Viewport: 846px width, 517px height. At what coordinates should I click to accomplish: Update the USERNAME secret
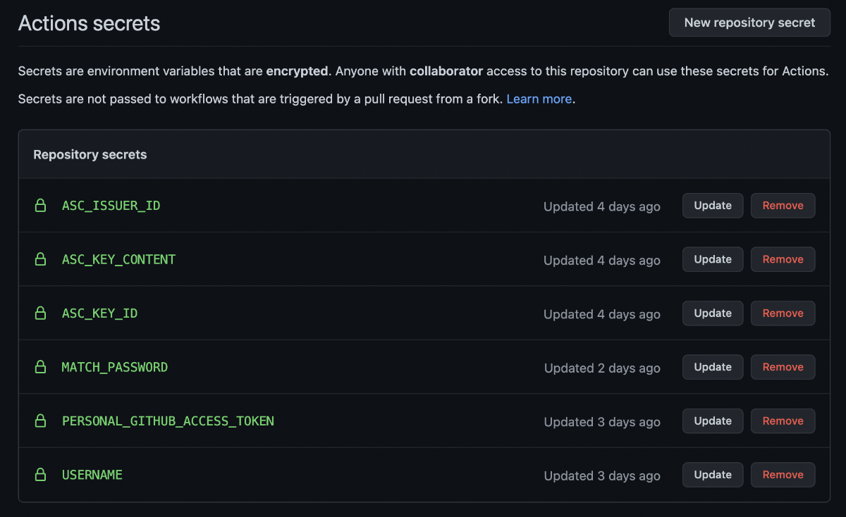coord(713,475)
